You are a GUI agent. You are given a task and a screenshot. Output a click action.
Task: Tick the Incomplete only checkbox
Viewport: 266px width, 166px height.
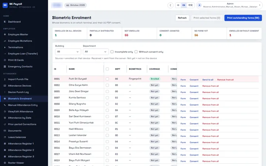[x=112, y=52]
